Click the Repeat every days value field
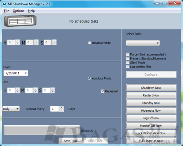 tap(55, 109)
